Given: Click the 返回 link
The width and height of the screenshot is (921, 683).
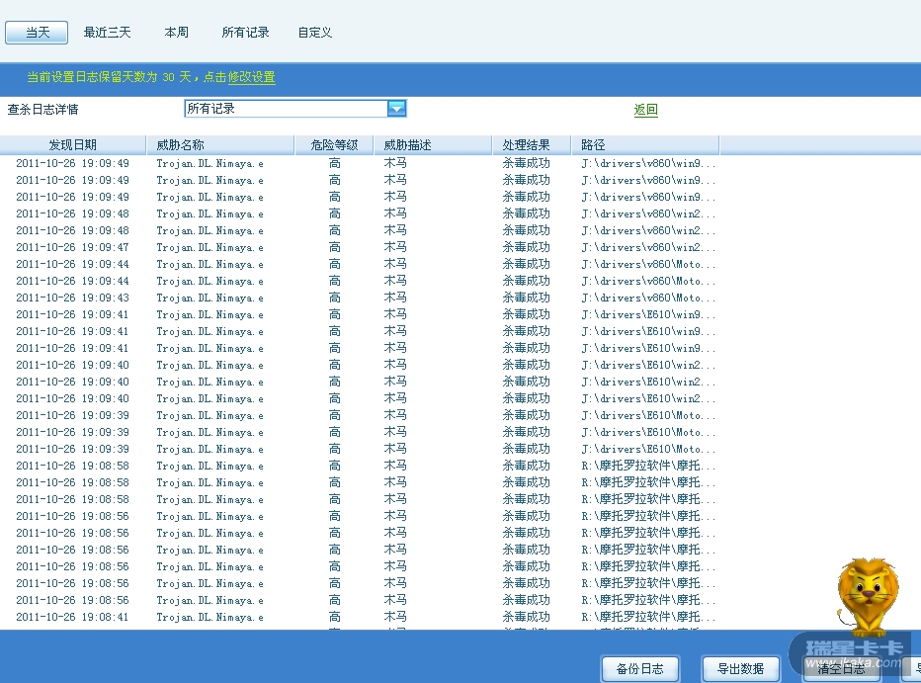Looking at the screenshot, I should [x=645, y=110].
